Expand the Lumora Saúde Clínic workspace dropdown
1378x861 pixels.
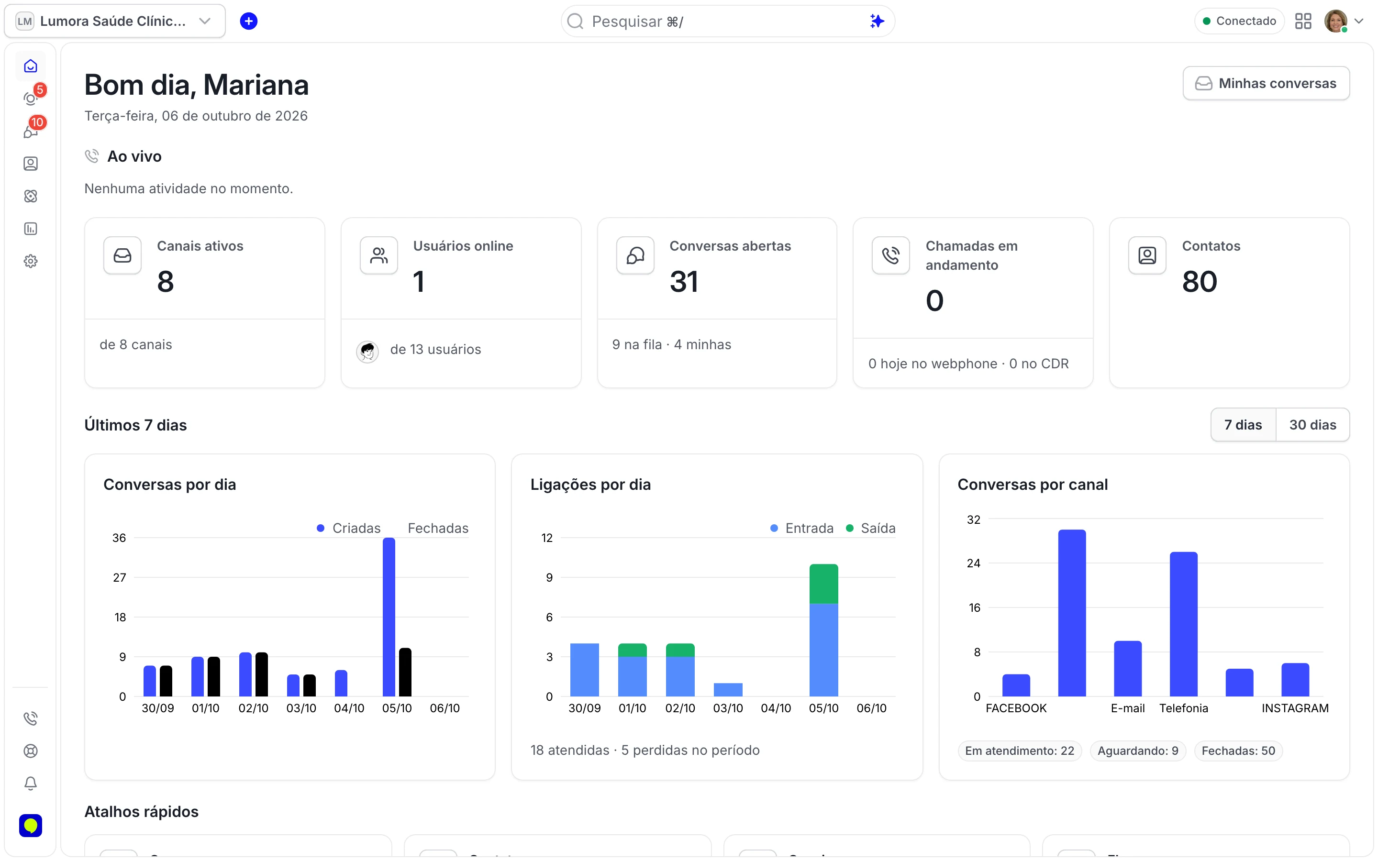[114, 21]
